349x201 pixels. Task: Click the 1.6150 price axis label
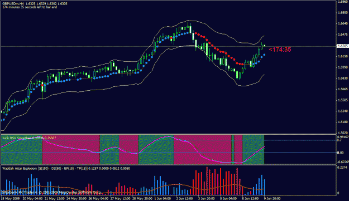[x=343, y=56]
